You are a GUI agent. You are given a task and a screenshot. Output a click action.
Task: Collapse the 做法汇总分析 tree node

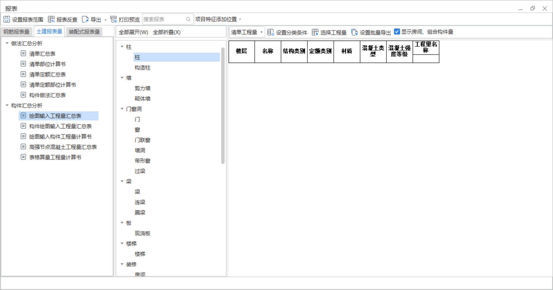click(x=7, y=43)
